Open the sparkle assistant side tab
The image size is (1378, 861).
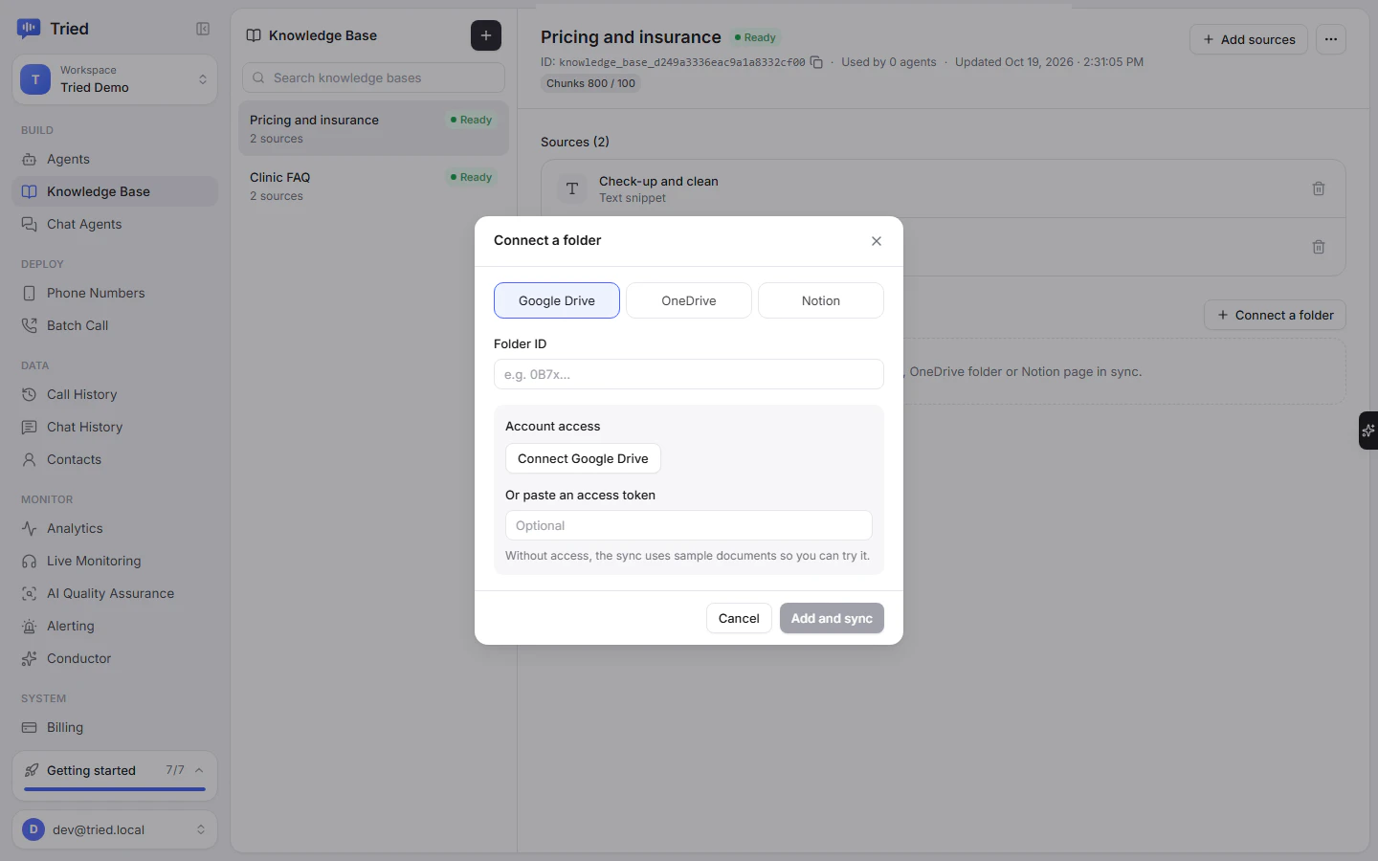coord(1368,430)
